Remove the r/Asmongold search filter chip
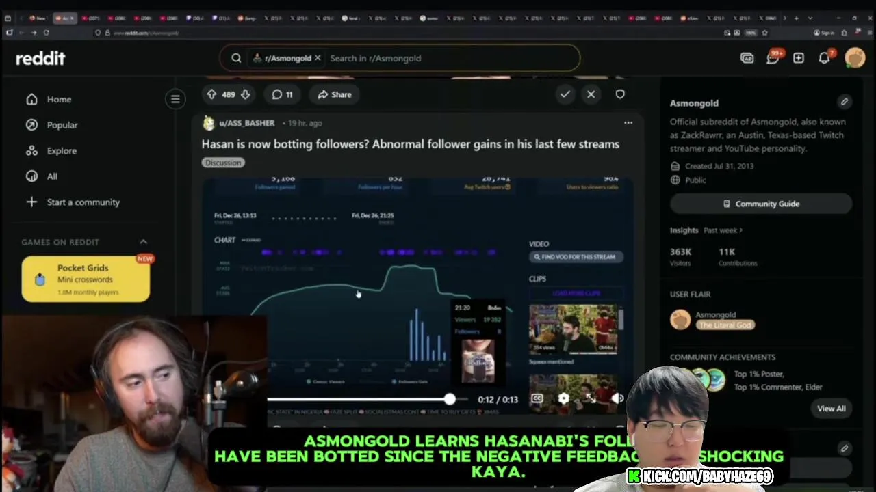This screenshot has width=876, height=492. point(318,58)
